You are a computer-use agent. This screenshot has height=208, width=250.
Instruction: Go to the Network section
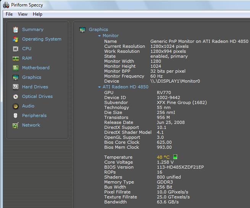pos(31,125)
